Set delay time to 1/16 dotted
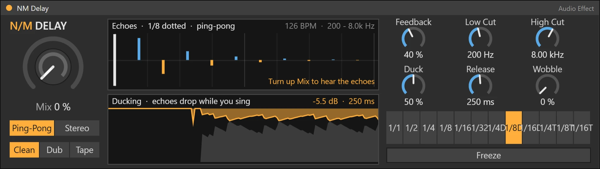This screenshot has width=600, height=169. 531,128
